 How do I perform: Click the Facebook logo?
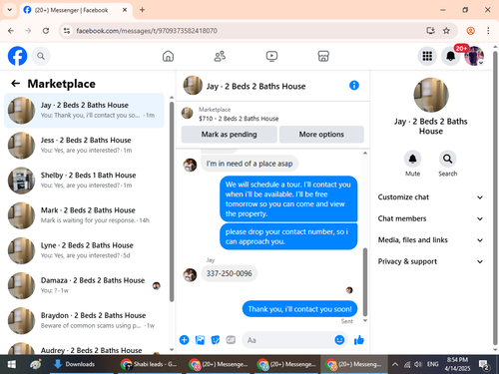17,56
